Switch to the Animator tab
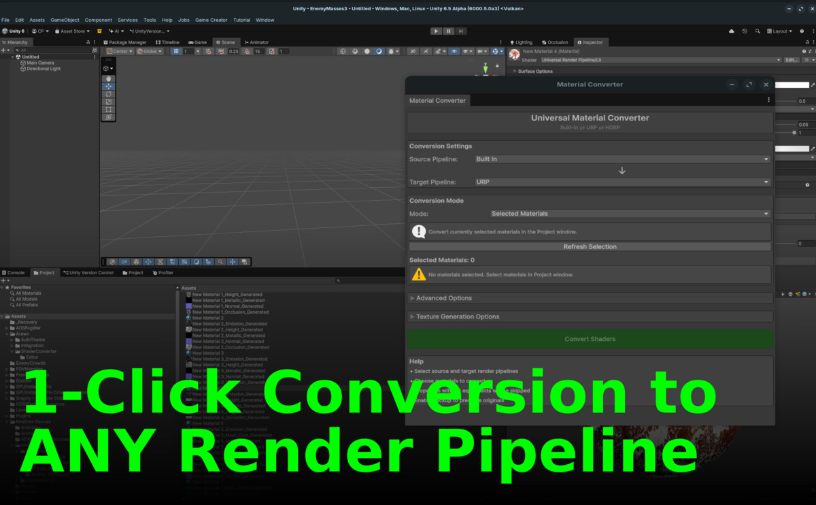Viewport: 816px width, 505px height. pyautogui.click(x=256, y=42)
